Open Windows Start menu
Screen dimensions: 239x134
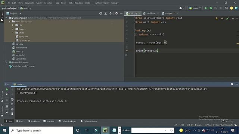coord(4,130)
